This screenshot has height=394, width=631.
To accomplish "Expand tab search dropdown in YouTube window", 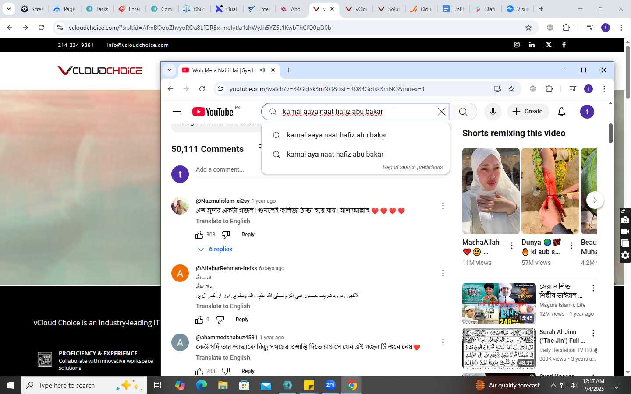I will tap(170, 70).
